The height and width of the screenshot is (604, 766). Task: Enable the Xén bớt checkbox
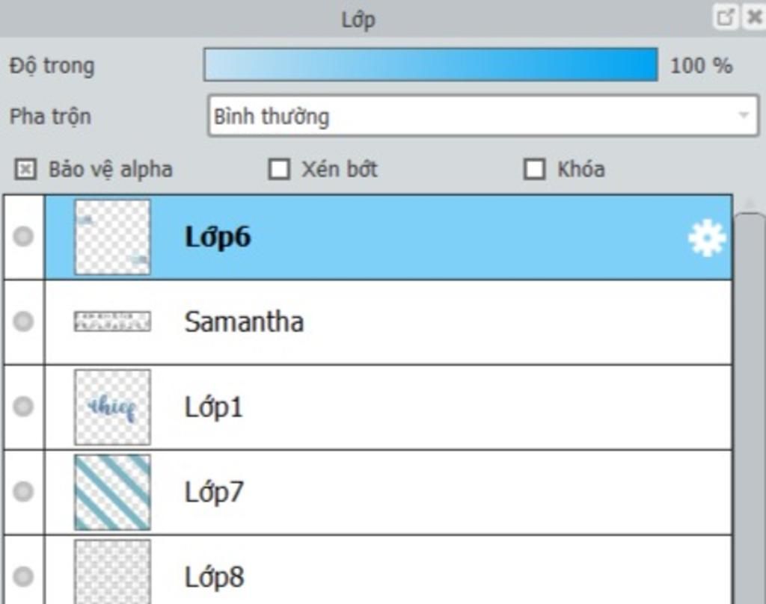279,170
